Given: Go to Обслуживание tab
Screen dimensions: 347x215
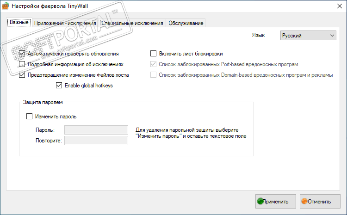Looking at the screenshot, I should tap(186, 23).
